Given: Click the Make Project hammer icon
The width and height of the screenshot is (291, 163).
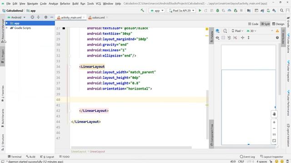Looking at the screenshot, I should [x=142, y=10].
